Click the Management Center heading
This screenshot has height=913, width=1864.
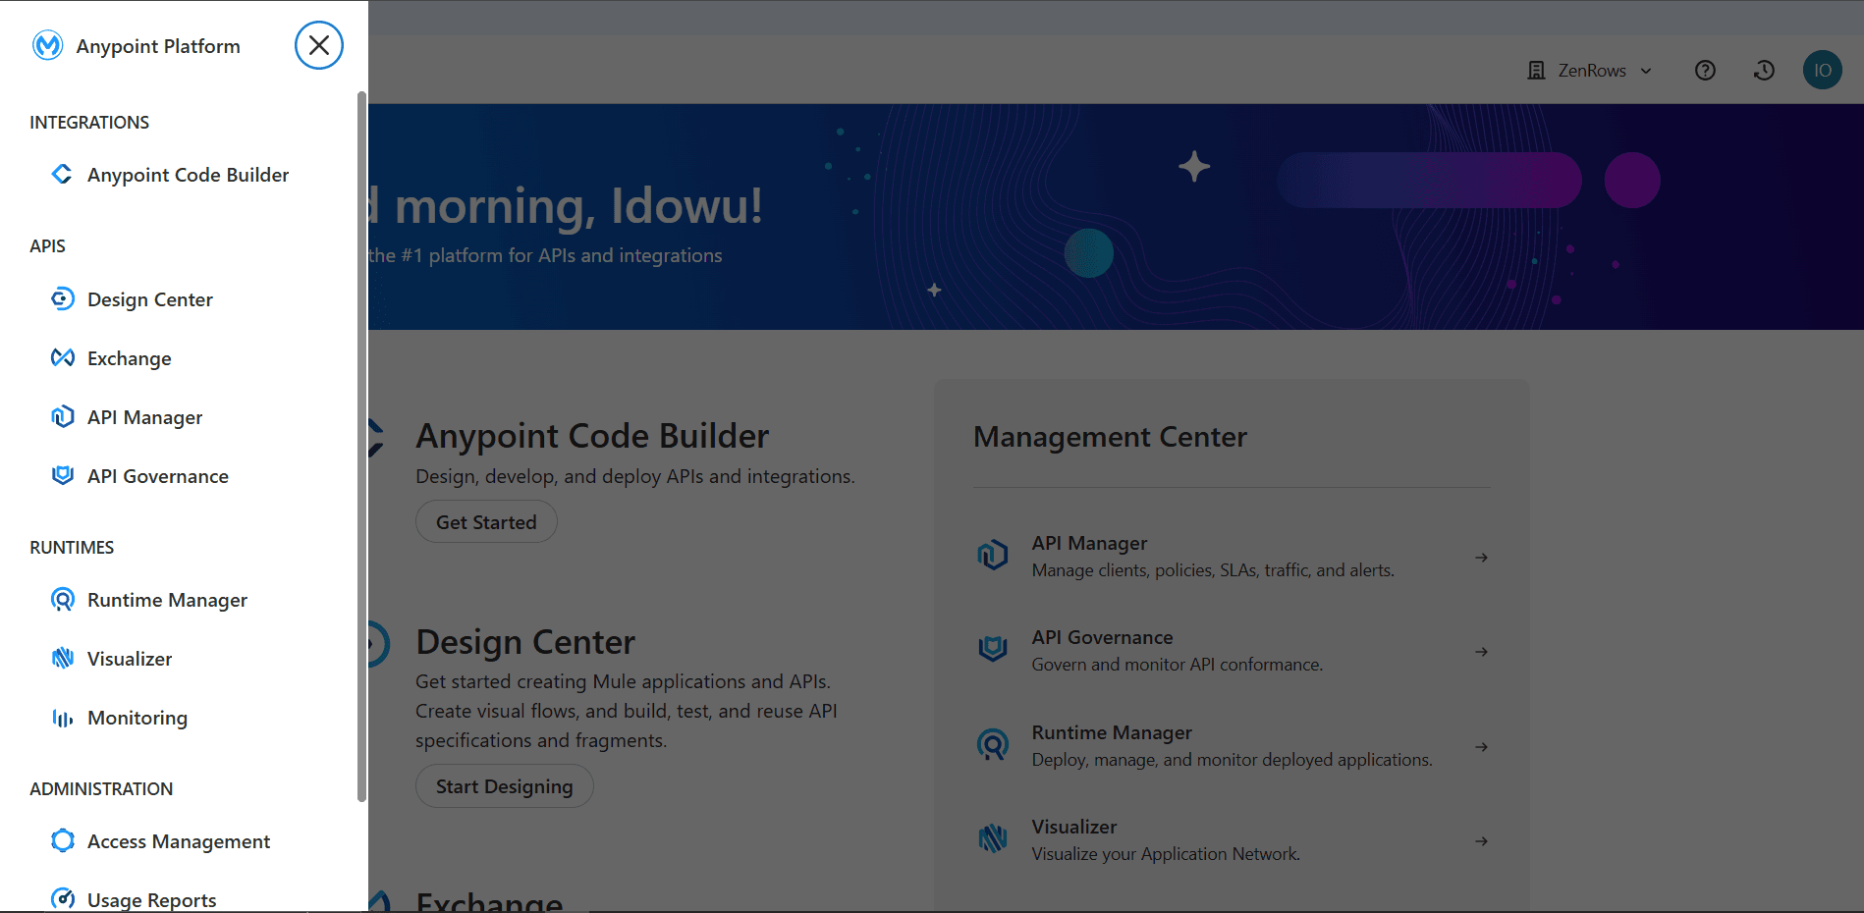(1110, 437)
